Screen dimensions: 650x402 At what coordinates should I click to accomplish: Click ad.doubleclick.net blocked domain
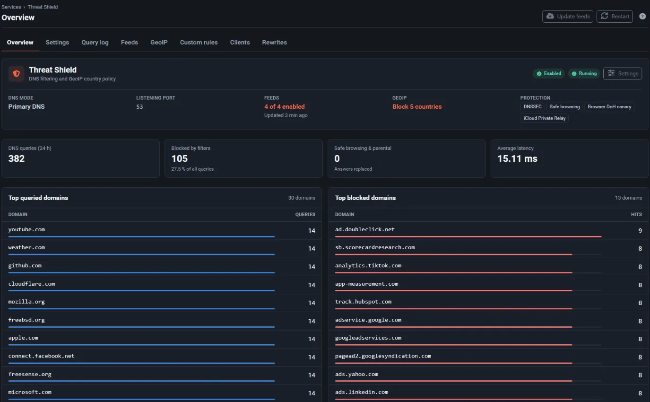click(365, 229)
